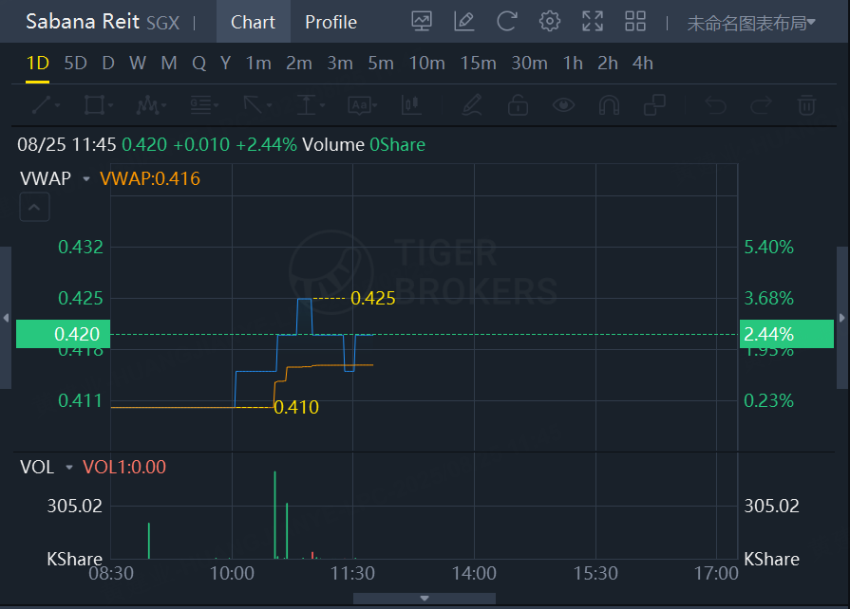The height and width of the screenshot is (609, 850).
Task: Open chart settings gear icon
Action: point(549,21)
